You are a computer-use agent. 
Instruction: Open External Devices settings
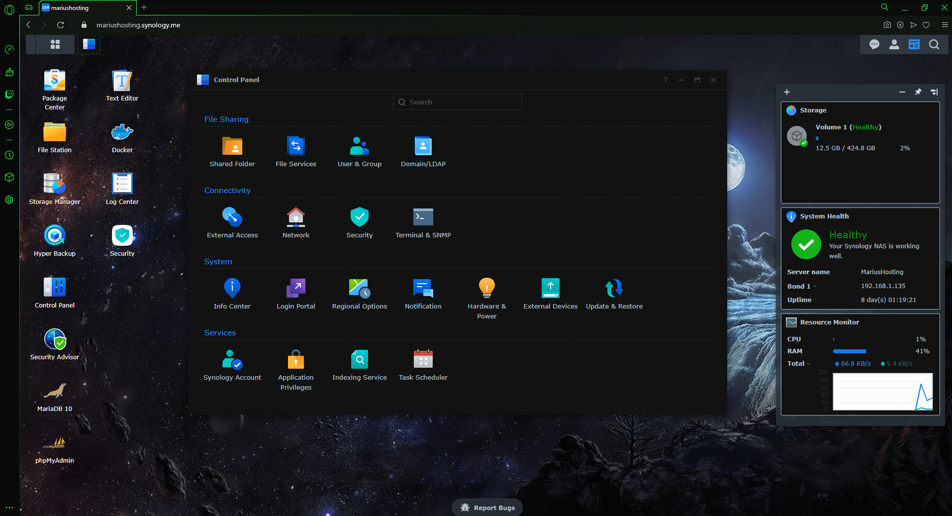(x=551, y=294)
